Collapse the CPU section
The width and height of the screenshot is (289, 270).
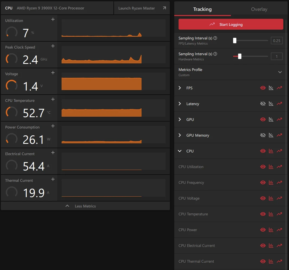click(x=180, y=151)
